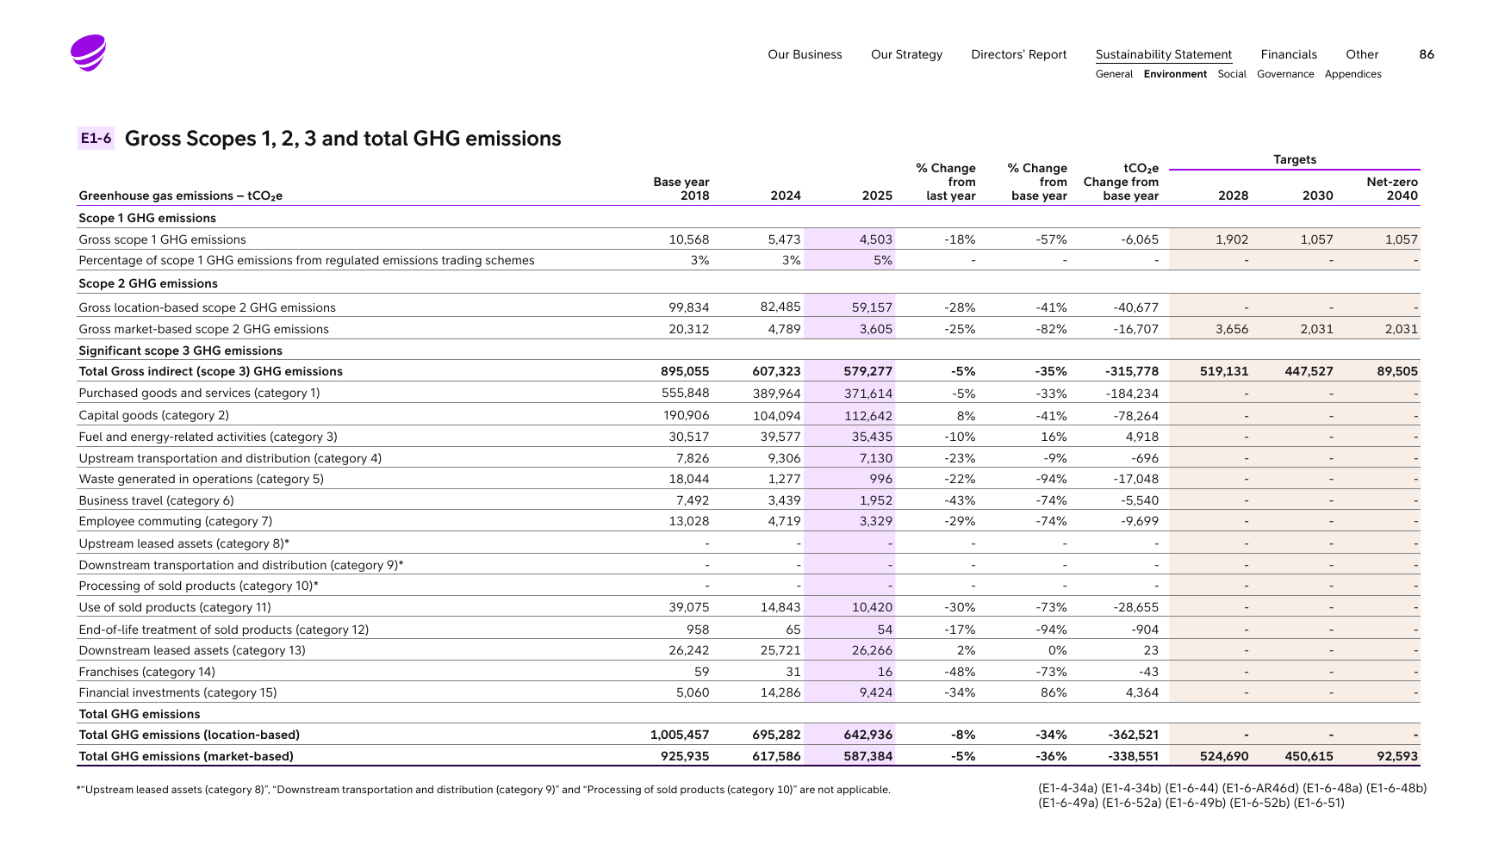Click 'Employee commuting (category 7)' row label
The height and width of the screenshot is (850, 1511).
[175, 521]
